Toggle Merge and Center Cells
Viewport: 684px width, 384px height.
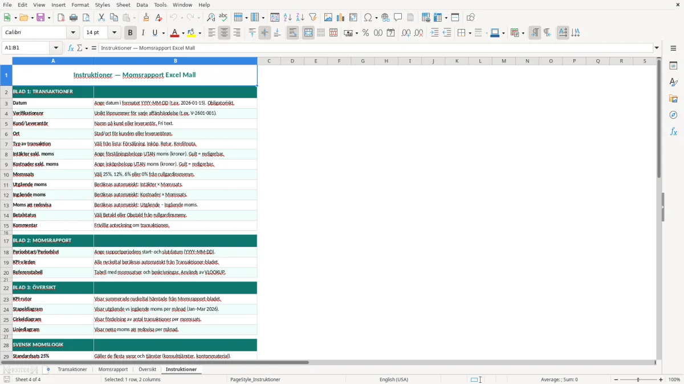click(x=308, y=33)
